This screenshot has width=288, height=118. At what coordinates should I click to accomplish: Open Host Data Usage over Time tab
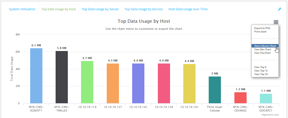pyautogui.click(x=188, y=9)
